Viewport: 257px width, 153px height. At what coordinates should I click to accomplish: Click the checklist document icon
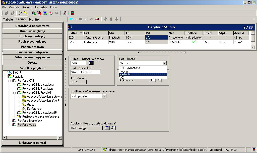(x=65, y=13)
